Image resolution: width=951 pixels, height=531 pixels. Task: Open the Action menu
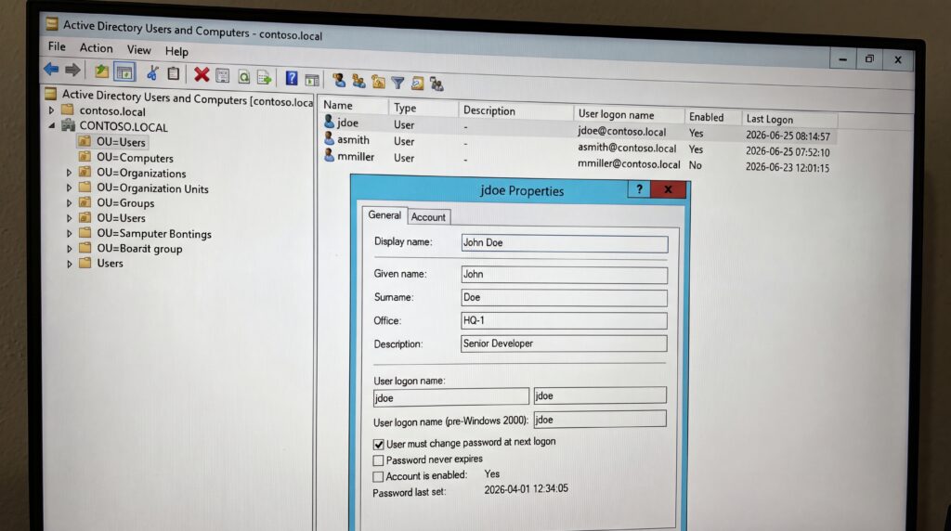pos(96,47)
